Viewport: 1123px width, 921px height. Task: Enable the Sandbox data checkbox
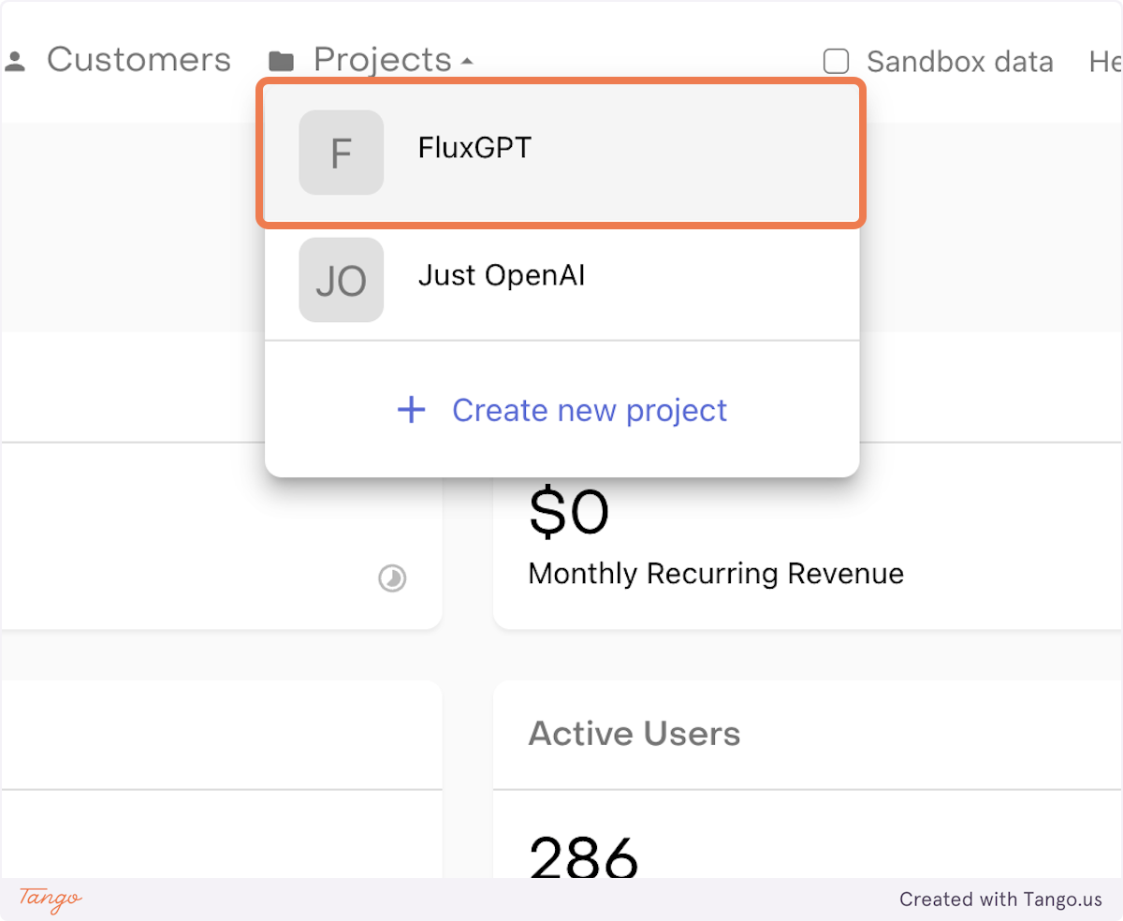[836, 62]
